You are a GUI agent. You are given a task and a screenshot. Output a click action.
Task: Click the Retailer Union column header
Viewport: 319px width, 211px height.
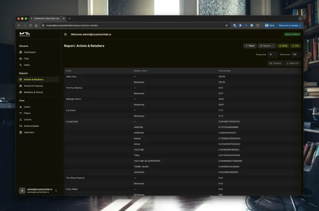click(x=140, y=71)
